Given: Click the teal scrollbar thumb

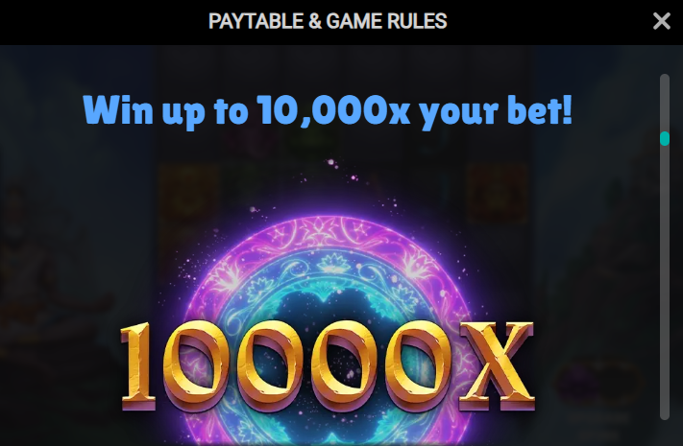Looking at the screenshot, I should click(x=665, y=138).
